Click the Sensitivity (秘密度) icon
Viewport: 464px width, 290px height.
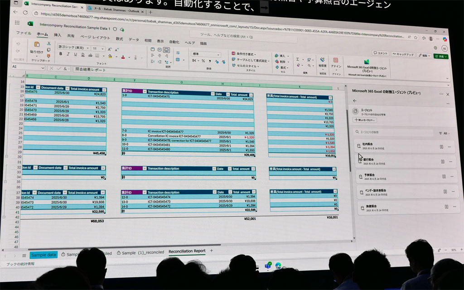click(323, 59)
